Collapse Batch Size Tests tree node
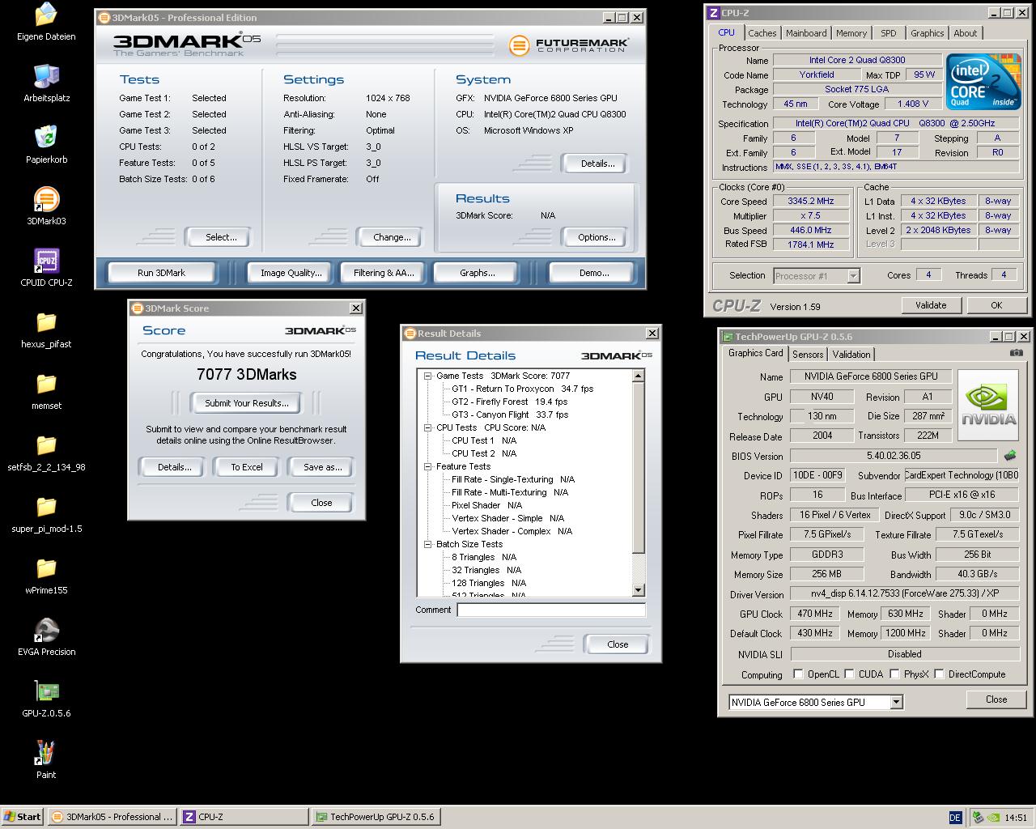The width and height of the screenshot is (1036, 829). (428, 544)
